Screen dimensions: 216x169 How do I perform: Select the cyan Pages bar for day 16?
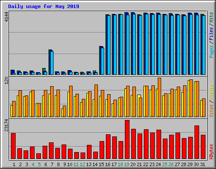[109, 45]
